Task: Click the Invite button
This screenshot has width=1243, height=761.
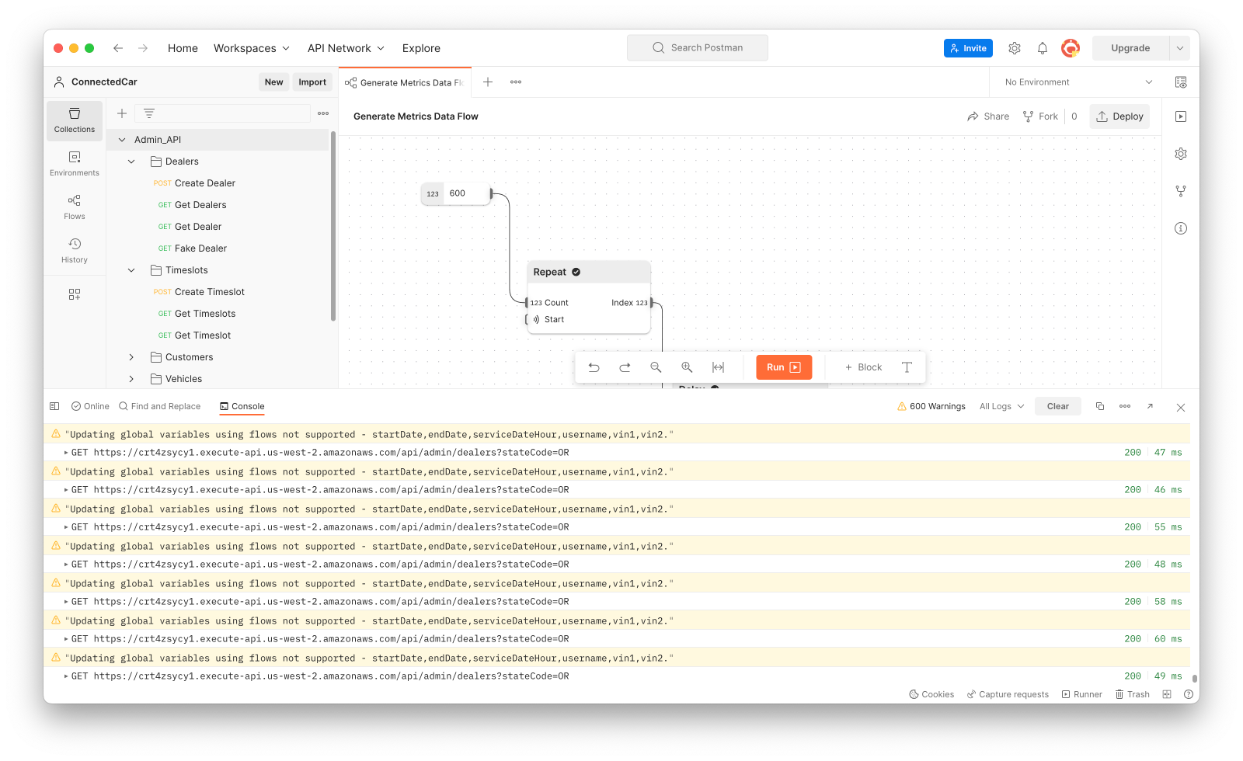Action: tap(968, 48)
